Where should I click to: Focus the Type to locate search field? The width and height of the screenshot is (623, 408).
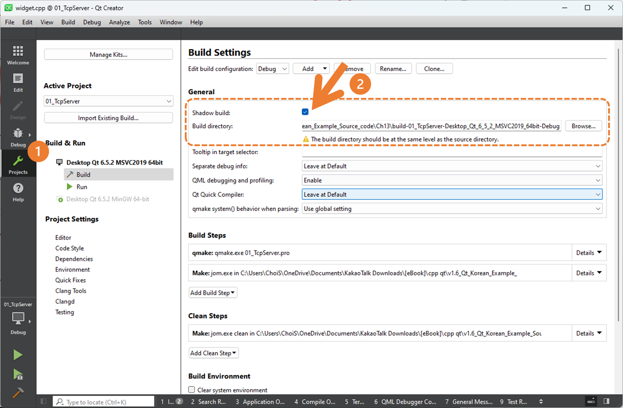click(103, 402)
